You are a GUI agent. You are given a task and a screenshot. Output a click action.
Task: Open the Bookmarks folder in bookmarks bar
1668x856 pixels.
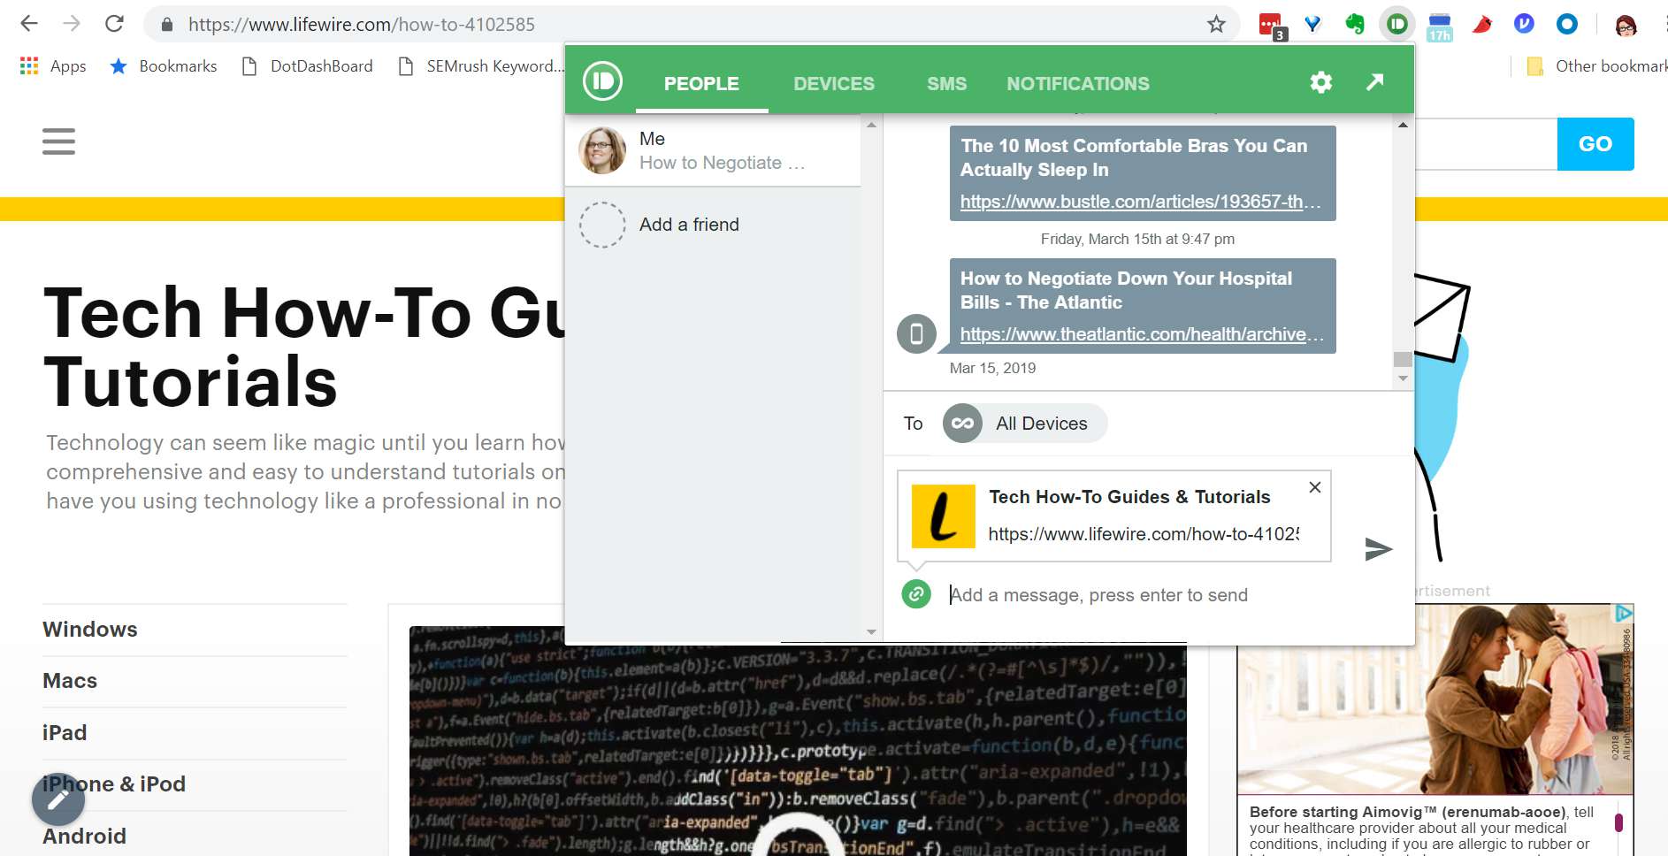[164, 66]
